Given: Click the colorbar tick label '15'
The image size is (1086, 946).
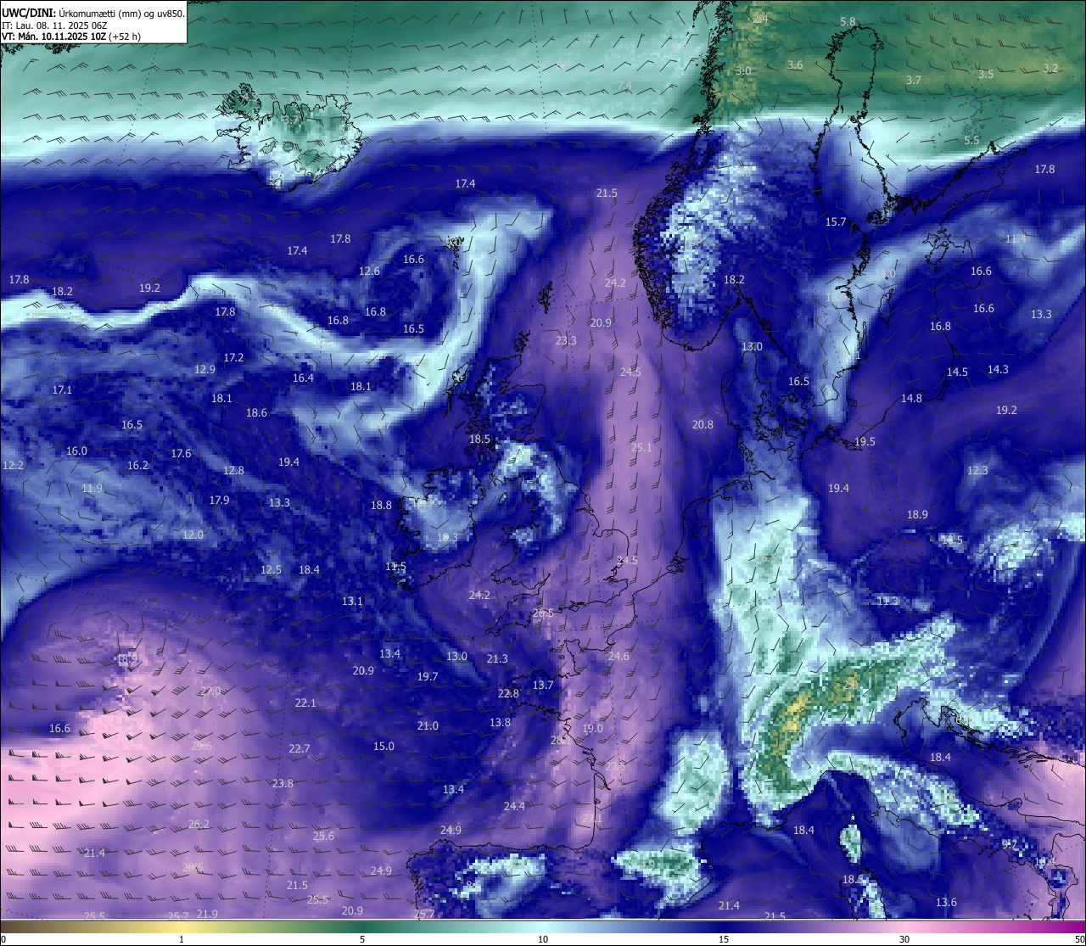Looking at the screenshot, I should (x=724, y=939).
